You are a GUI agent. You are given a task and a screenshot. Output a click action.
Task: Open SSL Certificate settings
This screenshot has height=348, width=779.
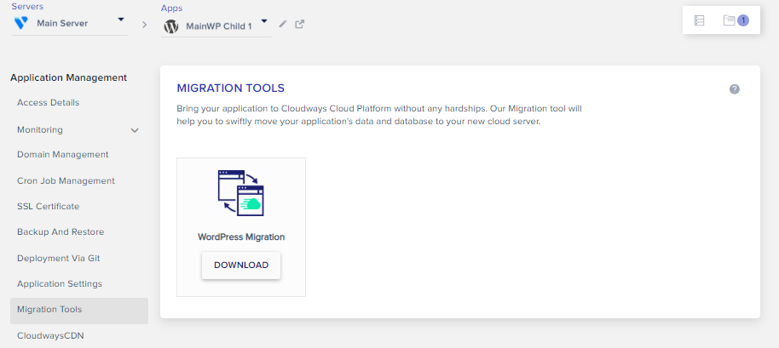(49, 207)
